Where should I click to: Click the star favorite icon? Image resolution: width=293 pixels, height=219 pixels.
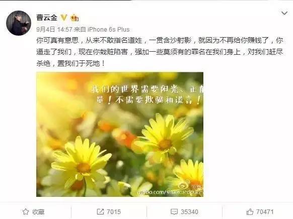click(x=26, y=212)
